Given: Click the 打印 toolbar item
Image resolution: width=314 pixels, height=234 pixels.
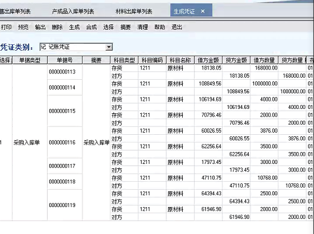Looking at the screenshot, I should [x=6, y=27].
